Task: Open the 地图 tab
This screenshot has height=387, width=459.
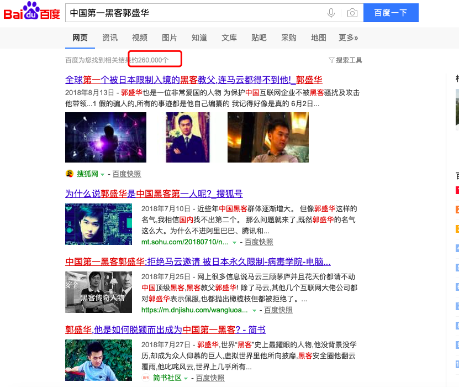Action: coord(319,38)
